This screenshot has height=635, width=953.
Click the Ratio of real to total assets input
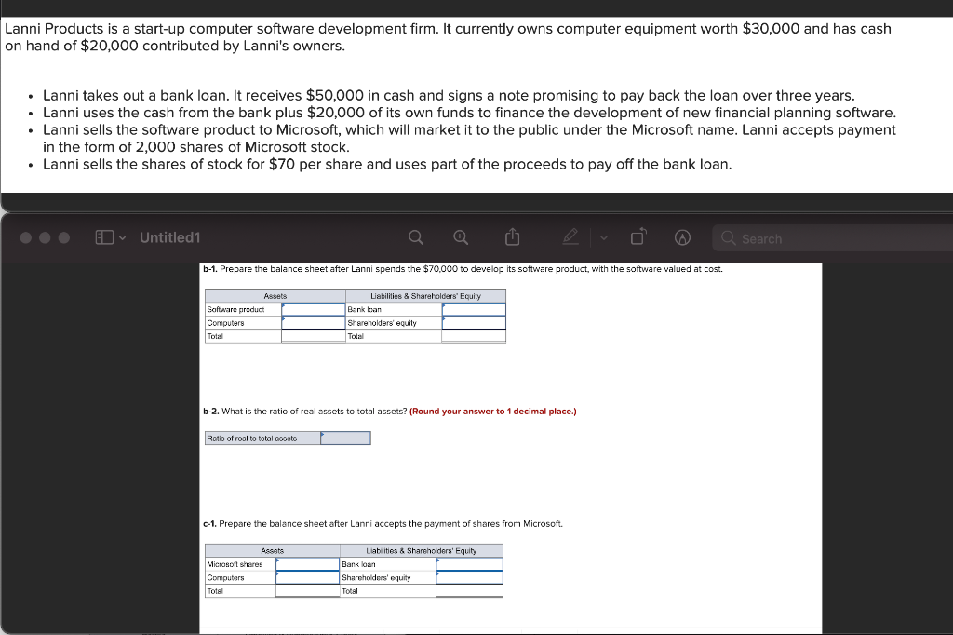(x=346, y=438)
